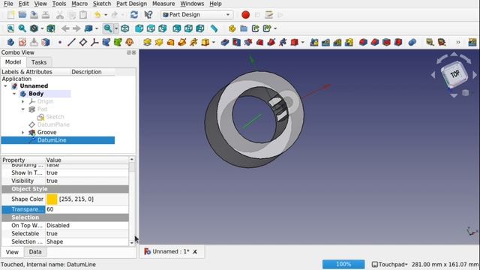Toggle the bounding box view icon

[51, 28]
